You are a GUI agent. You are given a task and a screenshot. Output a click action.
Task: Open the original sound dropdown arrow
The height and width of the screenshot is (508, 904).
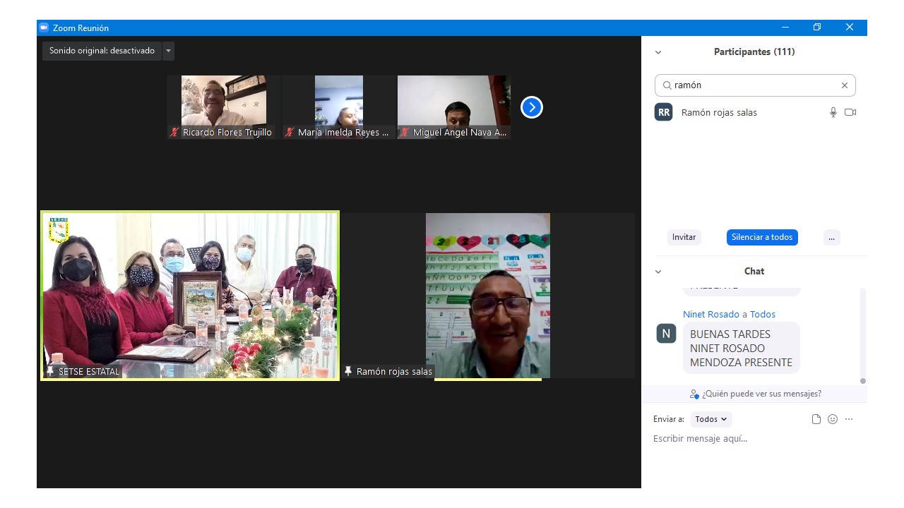(x=168, y=51)
